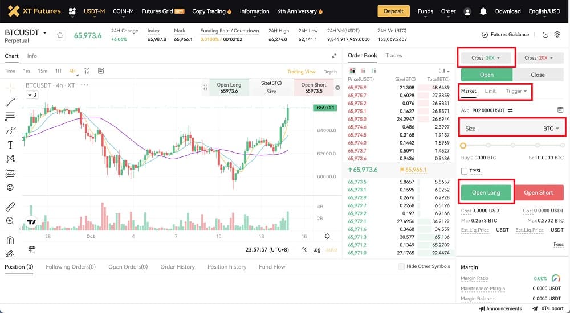Toggle the magnet mode tool
570x313 pixels.
(x=10, y=240)
